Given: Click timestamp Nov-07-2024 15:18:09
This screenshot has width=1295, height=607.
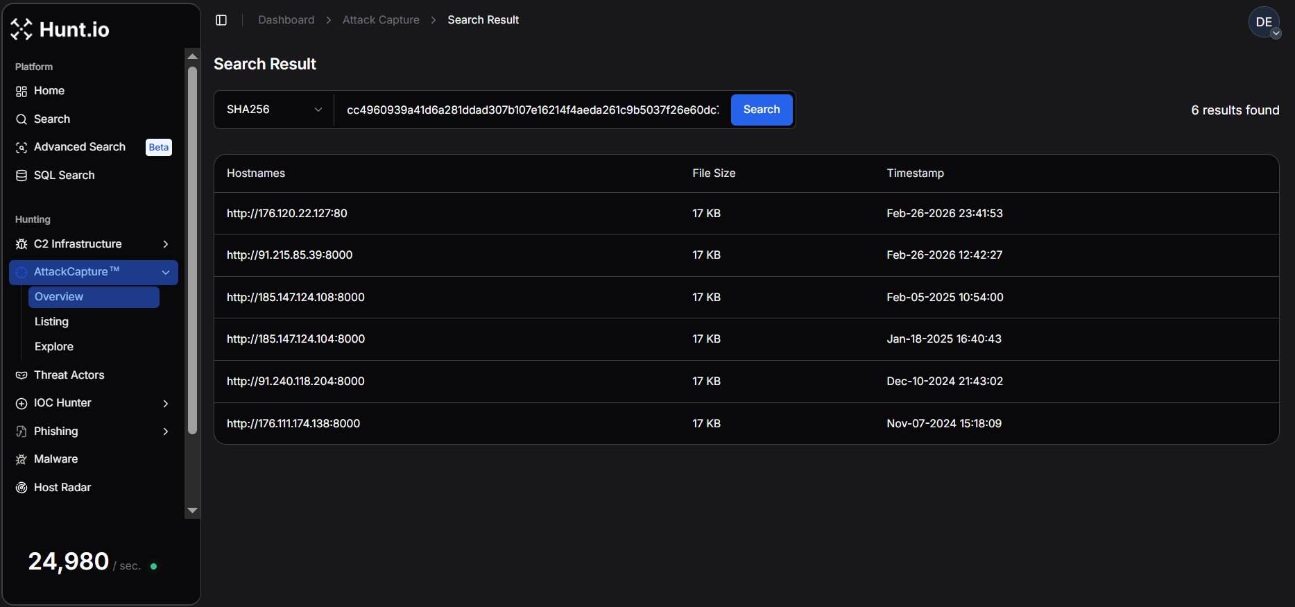Looking at the screenshot, I should tap(944, 424).
